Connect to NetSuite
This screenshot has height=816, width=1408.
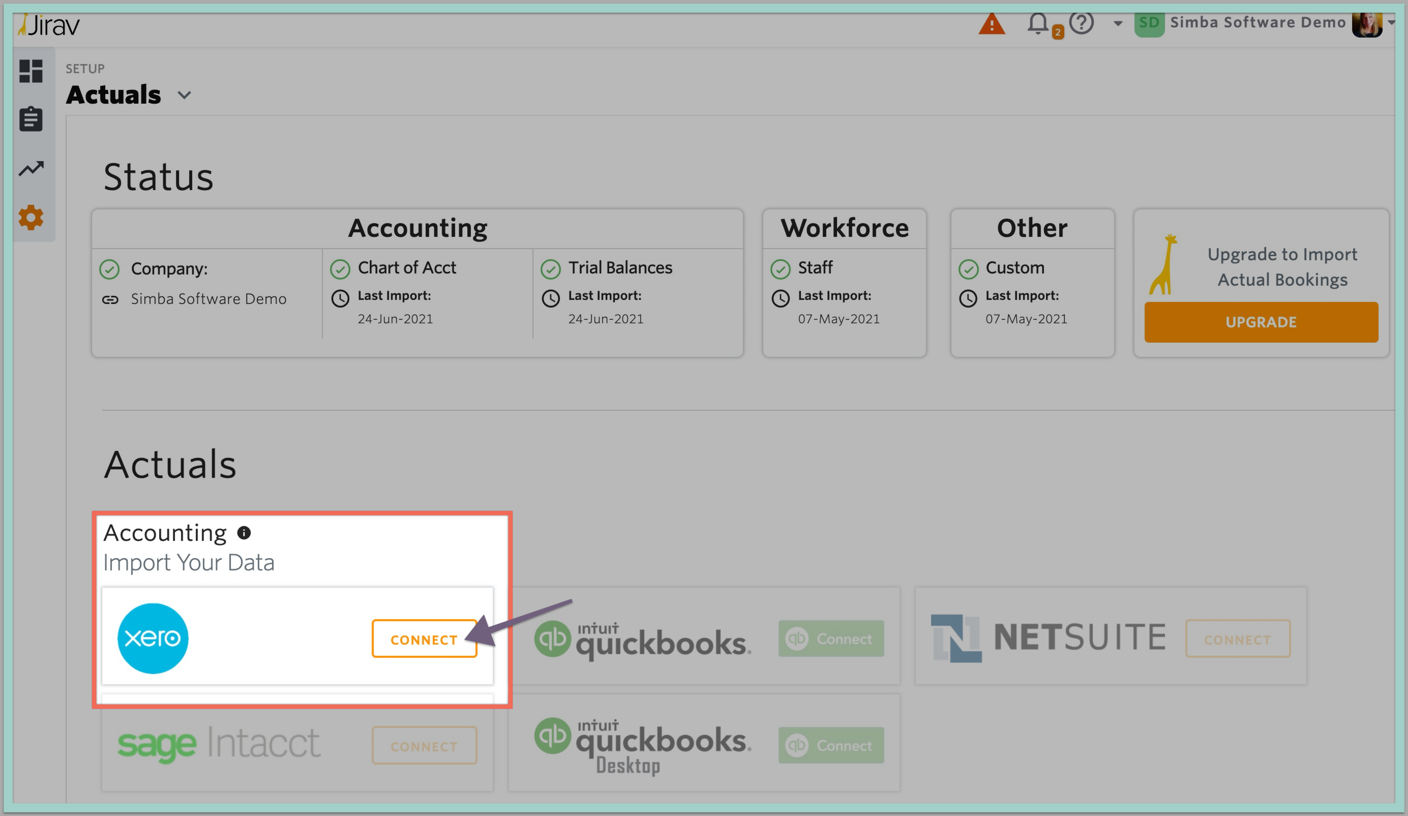tap(1238, 639)
